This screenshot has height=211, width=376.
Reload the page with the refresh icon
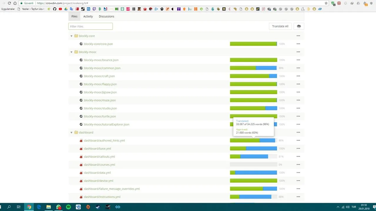(x=9, y=3)
